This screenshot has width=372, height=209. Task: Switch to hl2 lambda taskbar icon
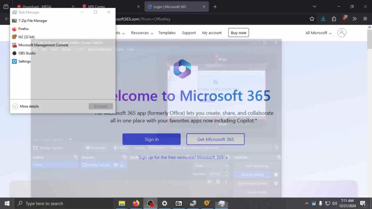[207, 203]
